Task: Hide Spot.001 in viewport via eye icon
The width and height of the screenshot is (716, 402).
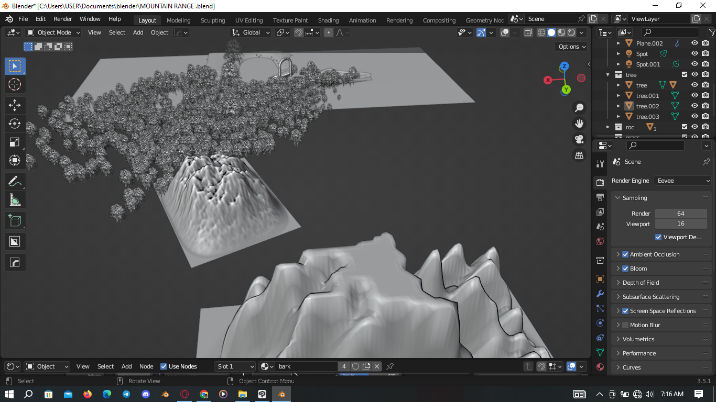Action: click(695, 64)
